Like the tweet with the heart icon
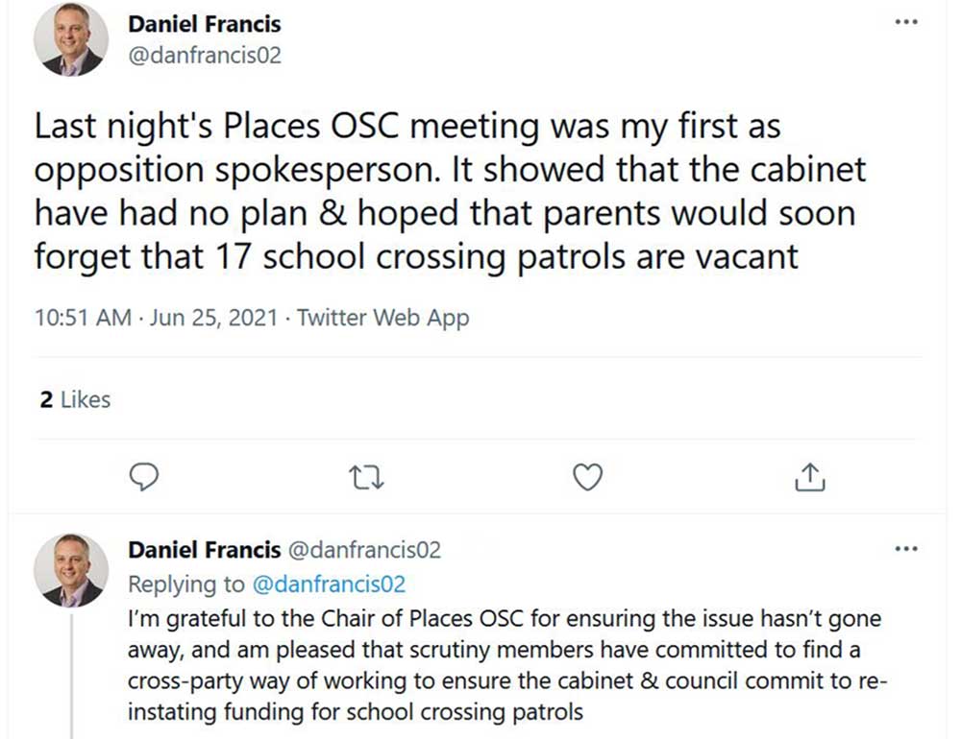This screenshot has width=961, height=739. point(587,477)
